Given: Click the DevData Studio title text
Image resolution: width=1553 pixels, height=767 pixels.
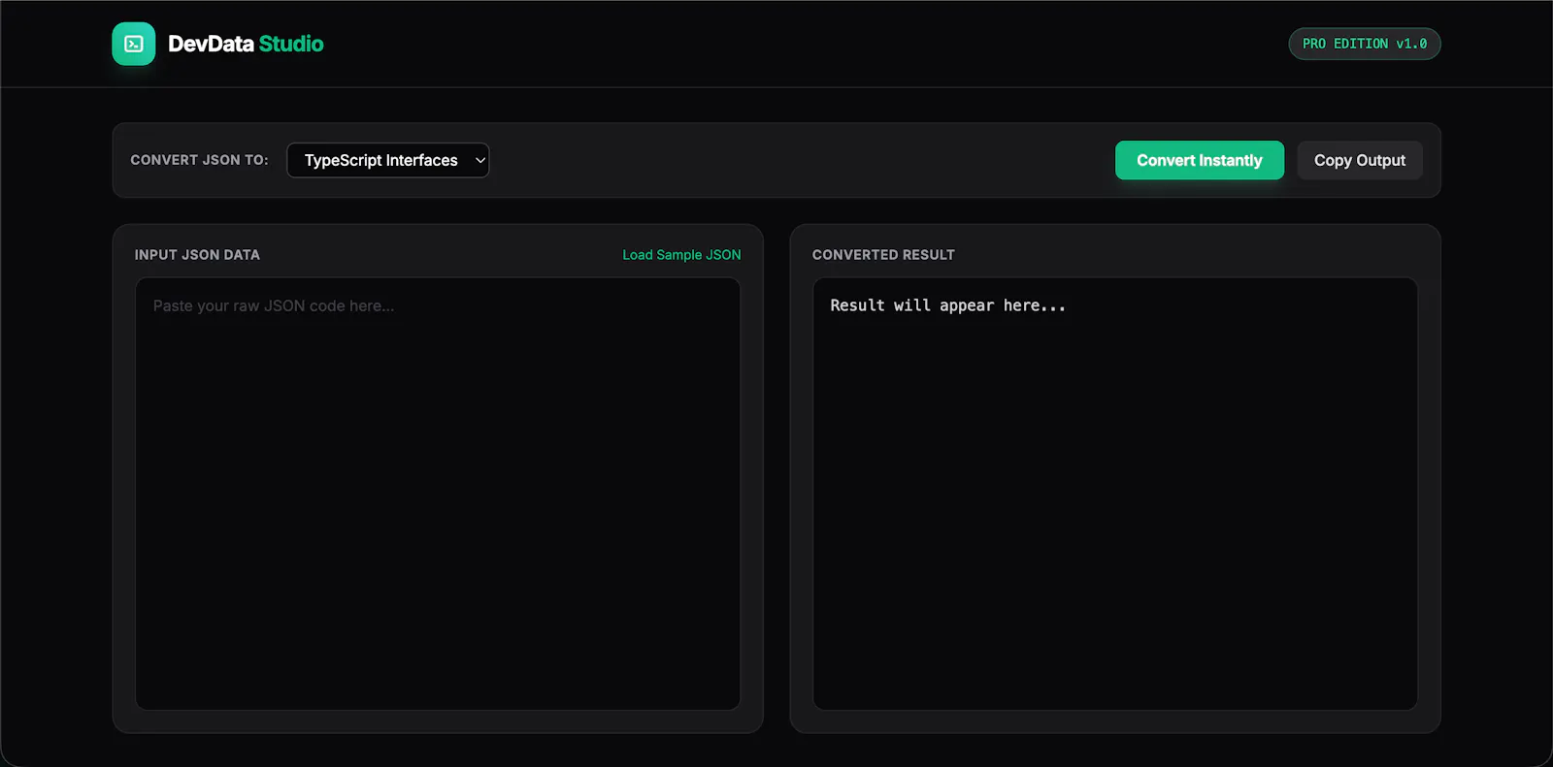Looking at the screenshot, I should point(246,44).
